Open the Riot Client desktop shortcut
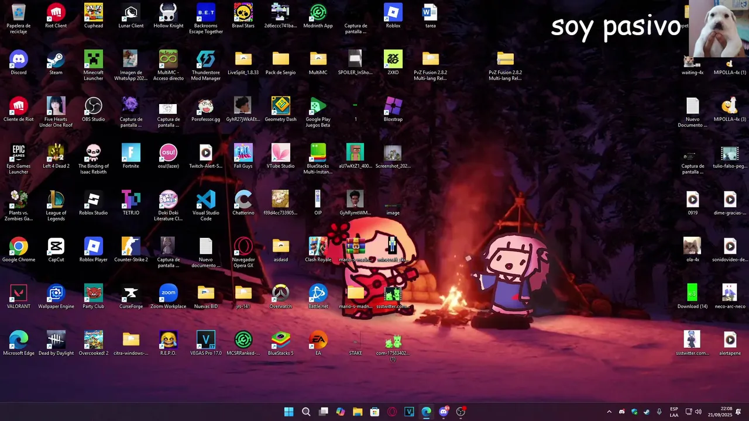Viewport: 749px width, 421px height. coord(56,16)
